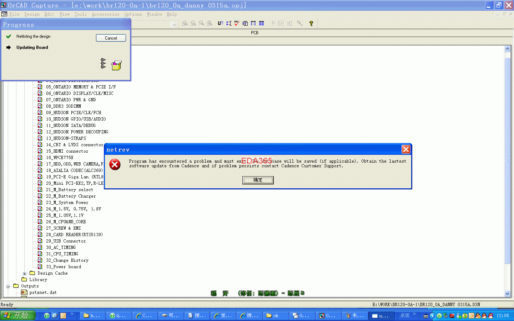Select 22_M_Battery Charger page
The width and height of the screenshot is (514, 321).
pos(71,196)
